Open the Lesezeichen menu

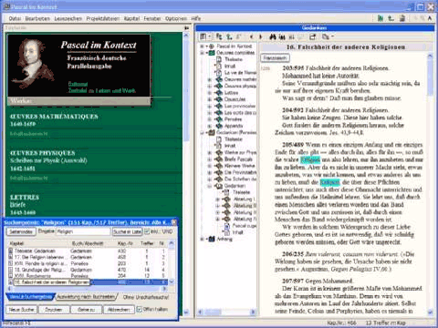click(68, 18)
